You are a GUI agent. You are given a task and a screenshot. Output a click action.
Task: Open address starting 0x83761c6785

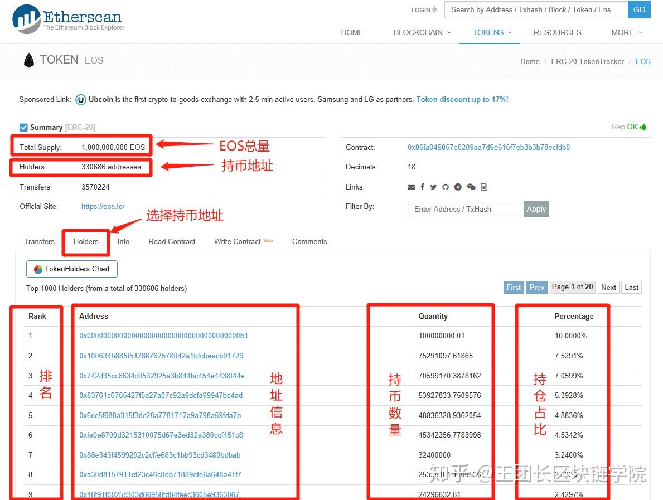[161, 396]
